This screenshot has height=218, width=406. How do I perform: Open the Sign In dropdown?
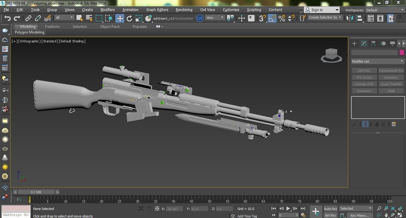322,10
